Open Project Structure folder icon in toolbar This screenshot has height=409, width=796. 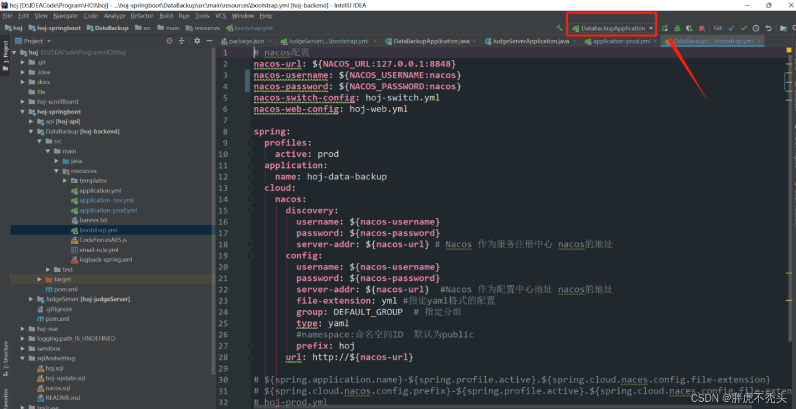click(783, 28)
